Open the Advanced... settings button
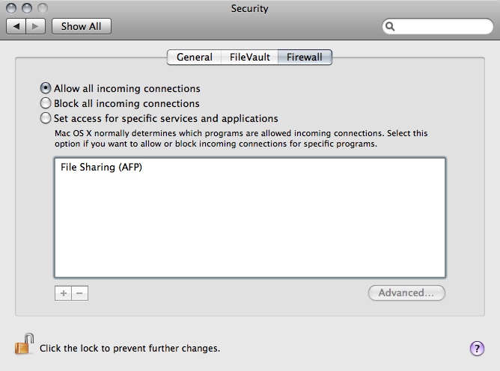This screenshot has height=371, width=500. pyautogui.click(x=406, y=293)
